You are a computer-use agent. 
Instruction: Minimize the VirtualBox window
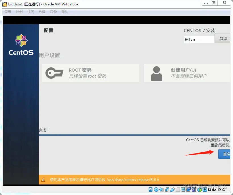(x=206, y=3)
